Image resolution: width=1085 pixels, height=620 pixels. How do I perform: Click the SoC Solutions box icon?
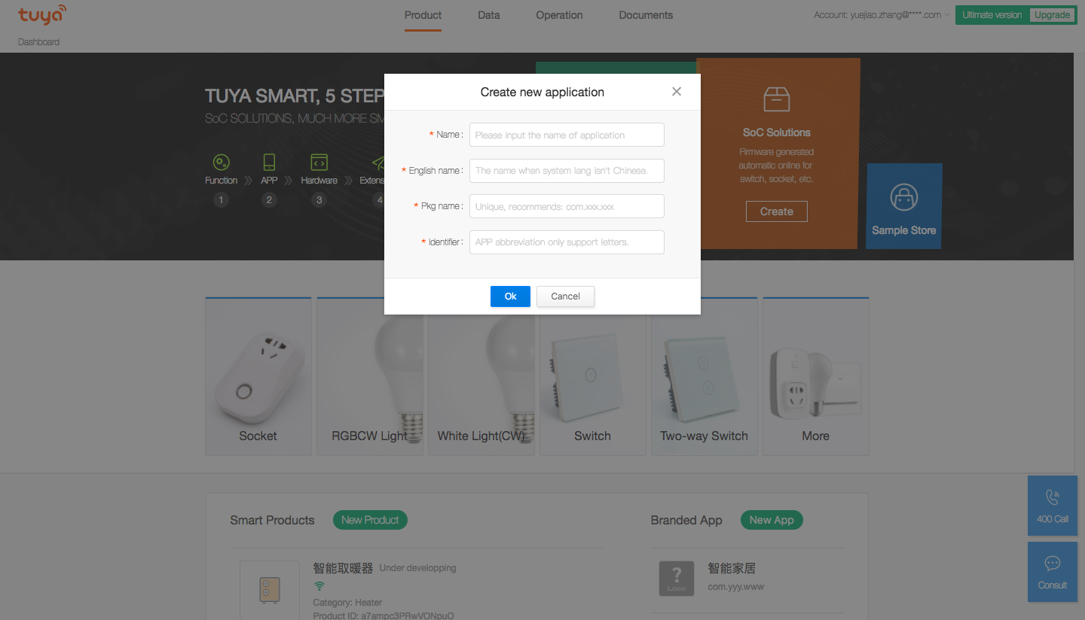(x=777, y=99)
